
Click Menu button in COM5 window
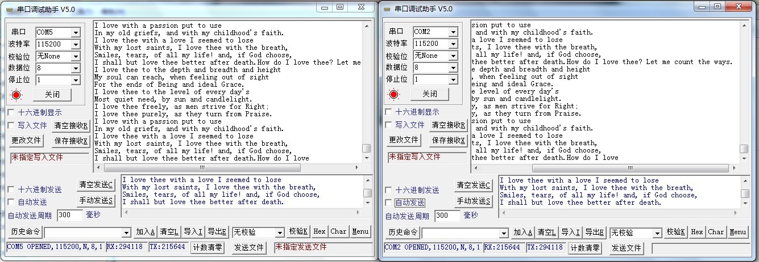click(x=360, y=231)
